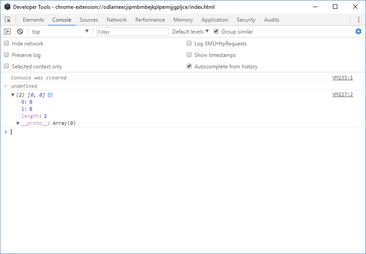Focus the console Filter text box
The width and height of the screenshot is (366, 254).
(132, 32)
